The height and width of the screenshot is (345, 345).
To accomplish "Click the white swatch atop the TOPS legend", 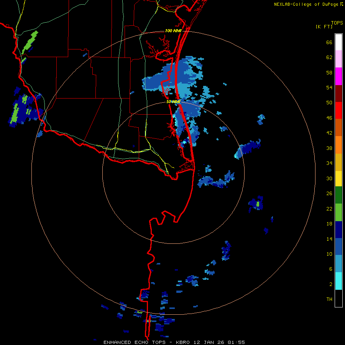I will point(338,42).
